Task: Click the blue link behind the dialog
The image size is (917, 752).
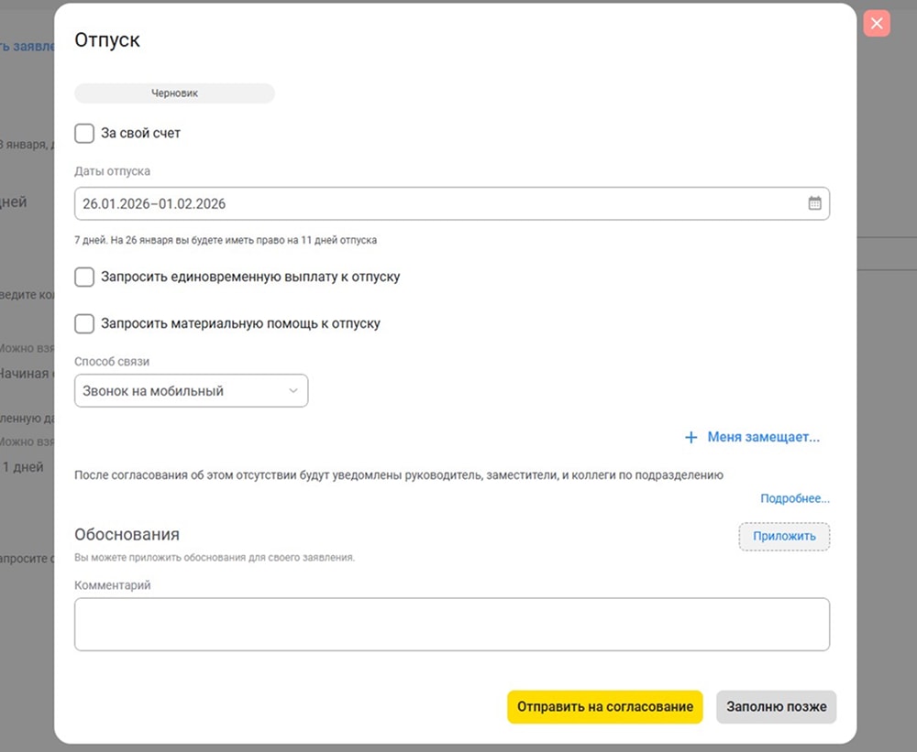Action: click(28, 46)
